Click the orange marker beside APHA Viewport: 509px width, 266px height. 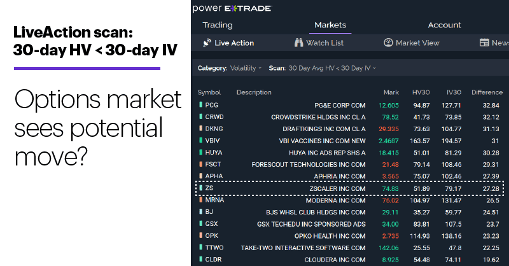click(200, 176)
